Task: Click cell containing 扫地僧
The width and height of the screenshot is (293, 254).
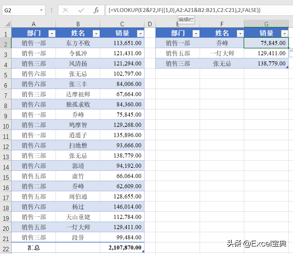Action: pyautogui.click(x=78, y=145)
